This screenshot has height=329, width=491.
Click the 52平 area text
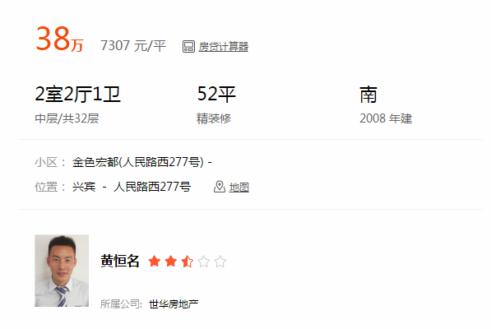coord(216,94)
